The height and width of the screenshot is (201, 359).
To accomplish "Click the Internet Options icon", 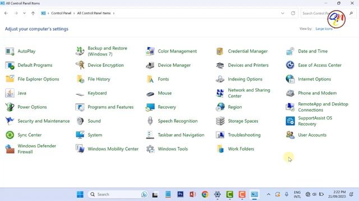I will coord(290,79).
